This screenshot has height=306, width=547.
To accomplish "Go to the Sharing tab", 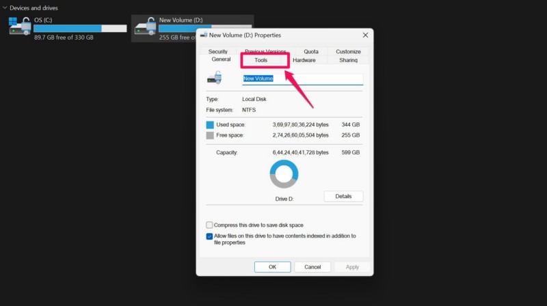I will tap(348, 60).
